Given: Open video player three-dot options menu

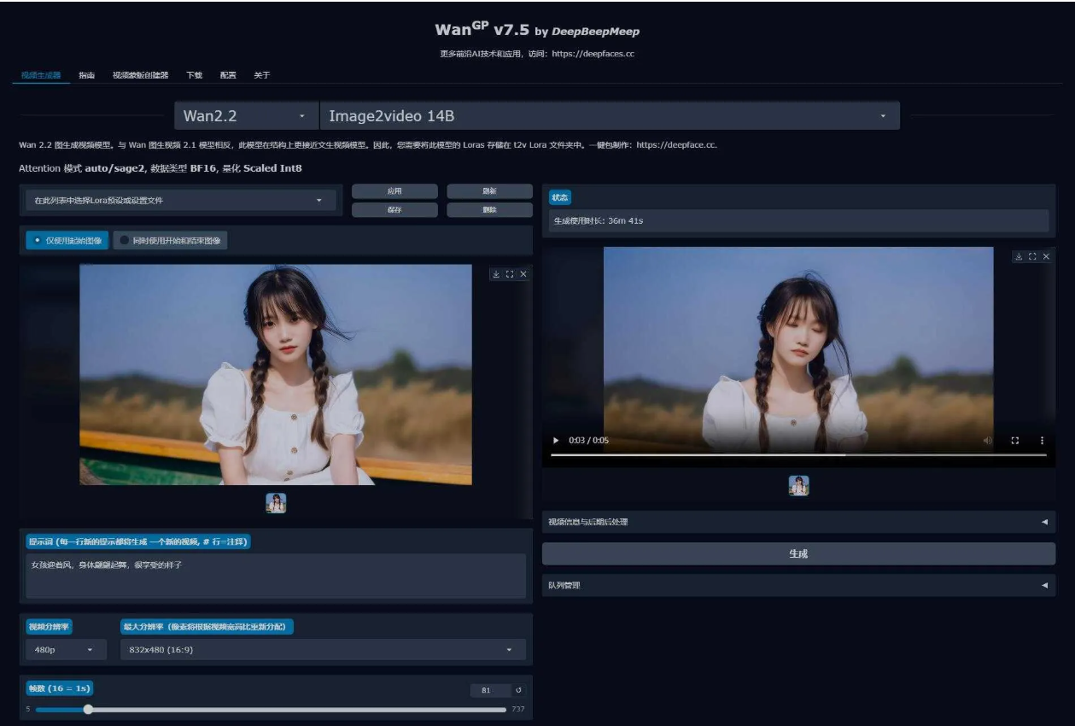Looking at the screenshot, I should 1042,441.
